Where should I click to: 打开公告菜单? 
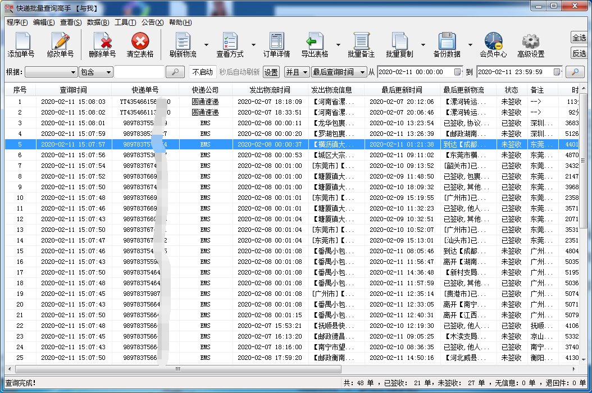click(150, 22)
